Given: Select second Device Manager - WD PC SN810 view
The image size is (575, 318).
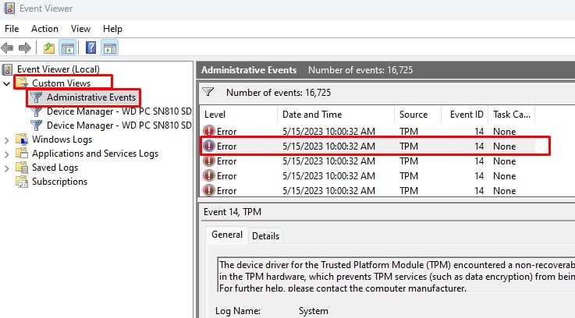Looking at the screenshot, I should (x=119, y=125).
